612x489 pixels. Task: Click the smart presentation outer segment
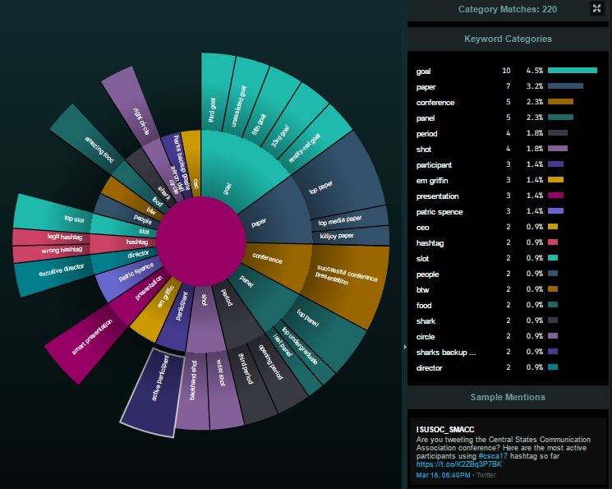click(88, 344)
